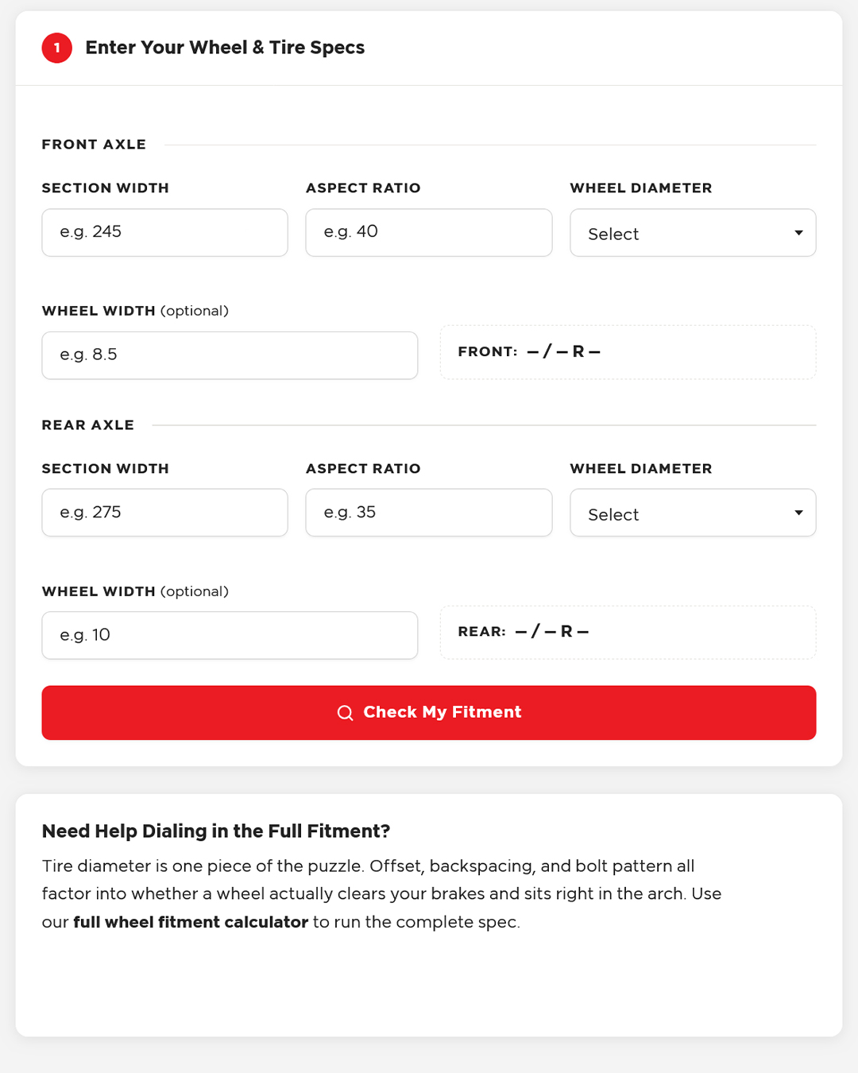Open the front Wheel Diameter Select dropdown
The image size is (858, 1073).
[x=692, y=233]
